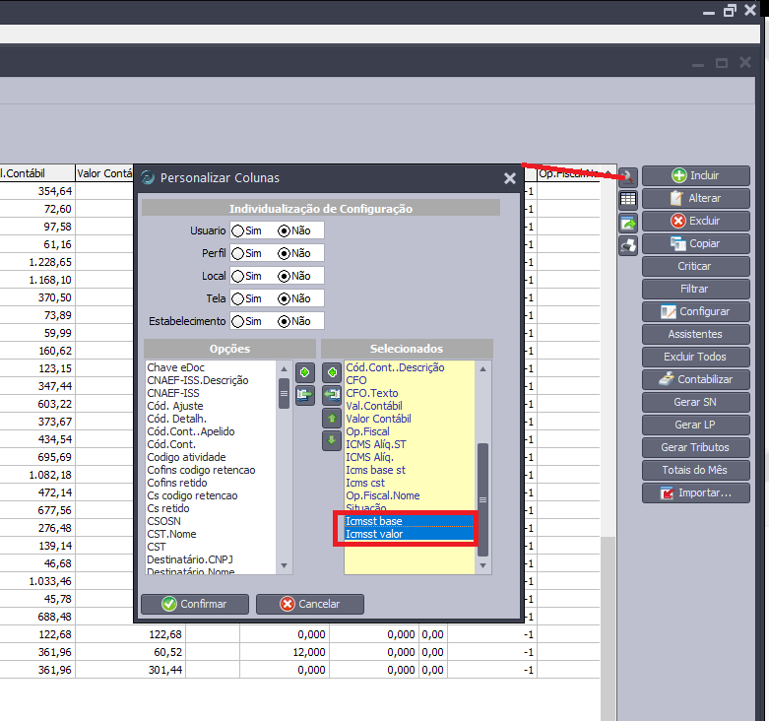
Task: Select Sim for Estabelecimento
Action: click(x=247, y=321)
